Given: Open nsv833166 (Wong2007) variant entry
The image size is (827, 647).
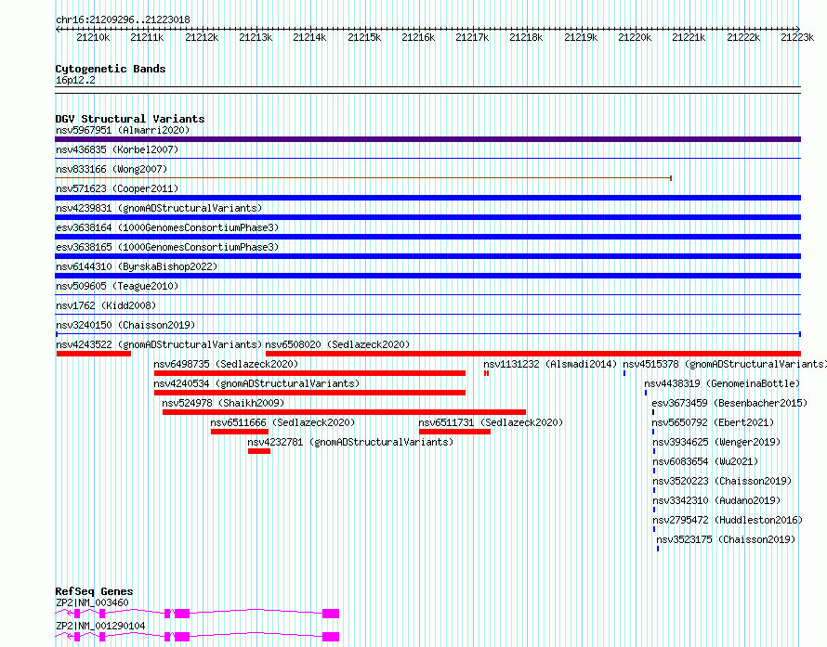Looking at the screenshot, I should pos(112,169).
